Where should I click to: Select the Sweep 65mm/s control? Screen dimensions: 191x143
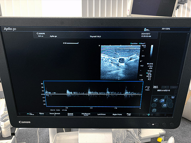pyautogui.click(x=70, y=114)
